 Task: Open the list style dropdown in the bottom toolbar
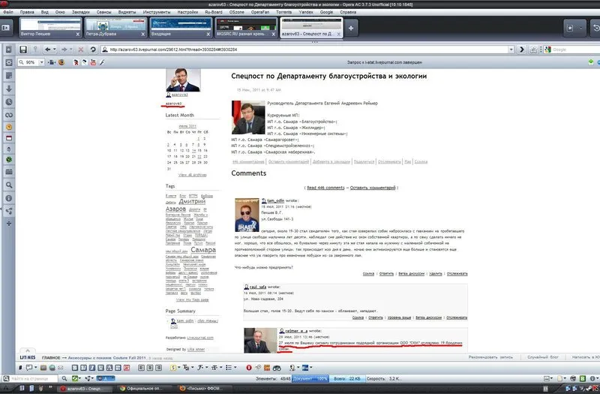(230, 368)
